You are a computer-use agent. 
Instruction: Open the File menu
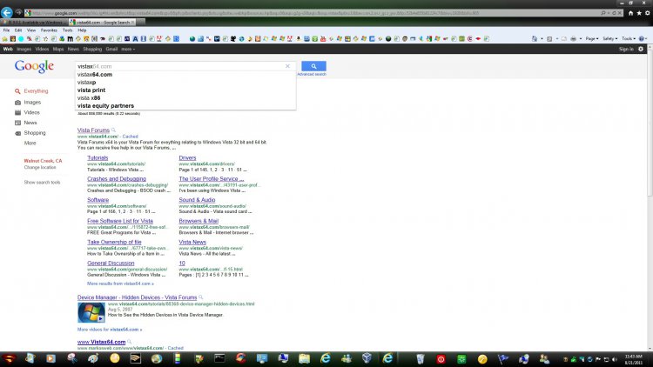(6, 30)
